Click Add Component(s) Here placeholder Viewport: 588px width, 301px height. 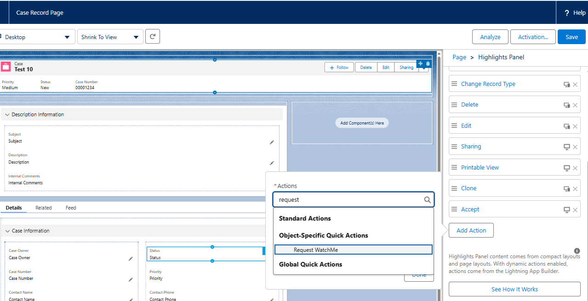click(x=362, y=123)
